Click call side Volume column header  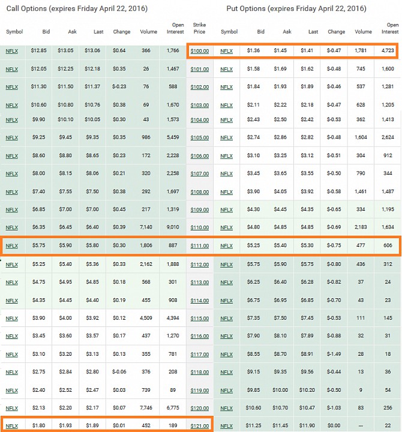click(149, 32)
